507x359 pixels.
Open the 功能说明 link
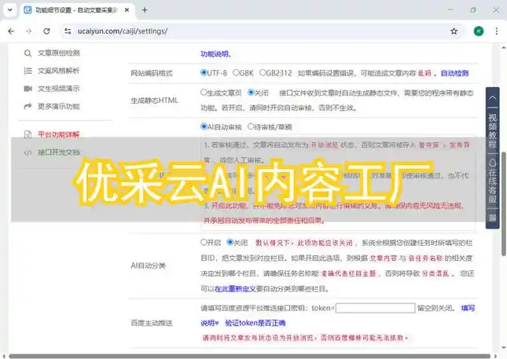pos(215,54)
